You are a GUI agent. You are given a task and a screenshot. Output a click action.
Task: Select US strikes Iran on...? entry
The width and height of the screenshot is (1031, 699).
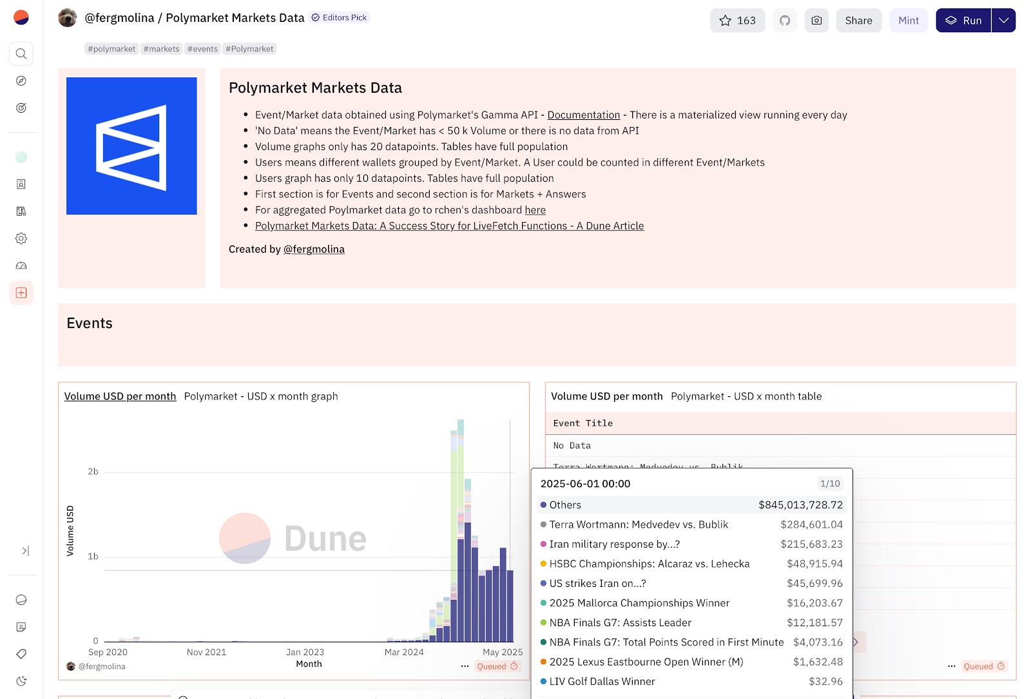(x=691, y=584)
